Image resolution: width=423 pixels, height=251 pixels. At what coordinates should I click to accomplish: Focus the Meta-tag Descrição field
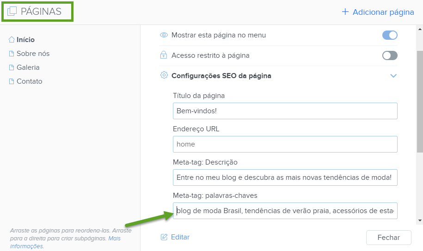click(x=285, y=178)
